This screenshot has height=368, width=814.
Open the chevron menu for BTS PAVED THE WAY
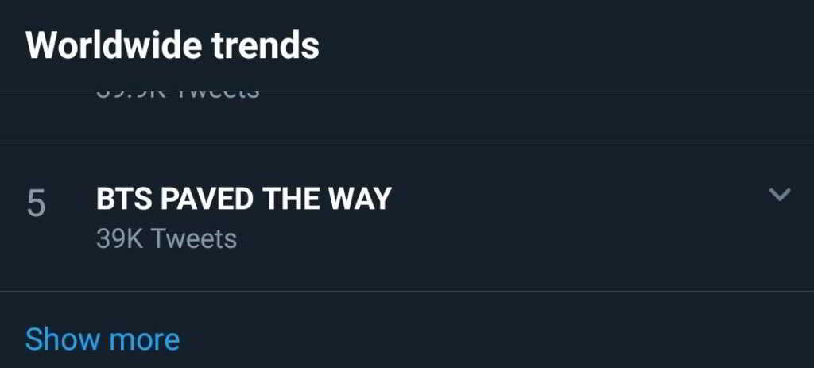point(780,194)
